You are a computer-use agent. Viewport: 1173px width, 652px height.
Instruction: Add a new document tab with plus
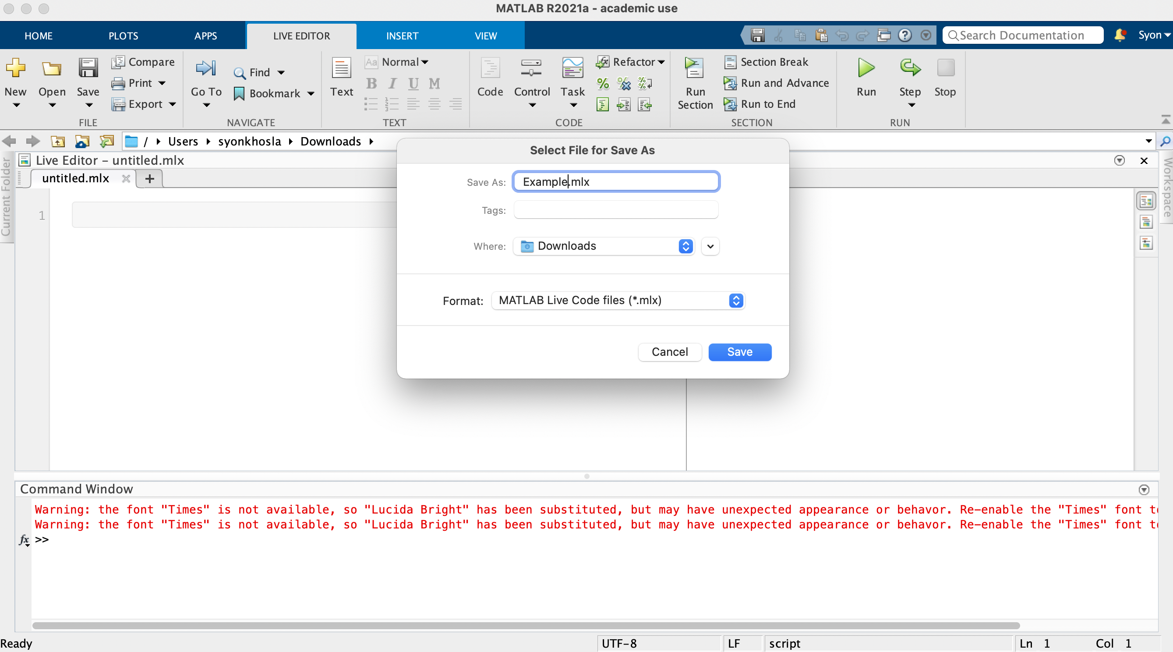(x=149, y=179)
